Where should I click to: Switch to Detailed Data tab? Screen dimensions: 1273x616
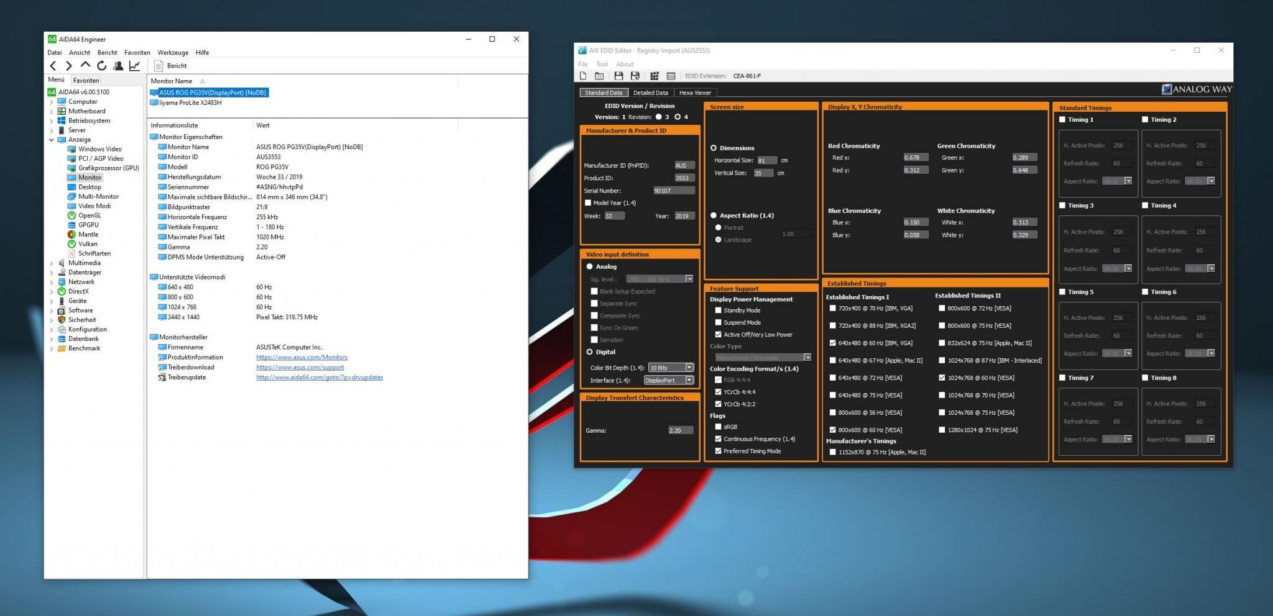coord(650,93)
